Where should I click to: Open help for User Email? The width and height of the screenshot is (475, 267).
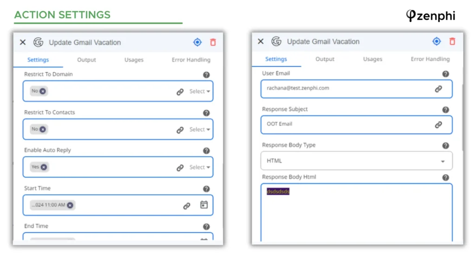[446, 74]
